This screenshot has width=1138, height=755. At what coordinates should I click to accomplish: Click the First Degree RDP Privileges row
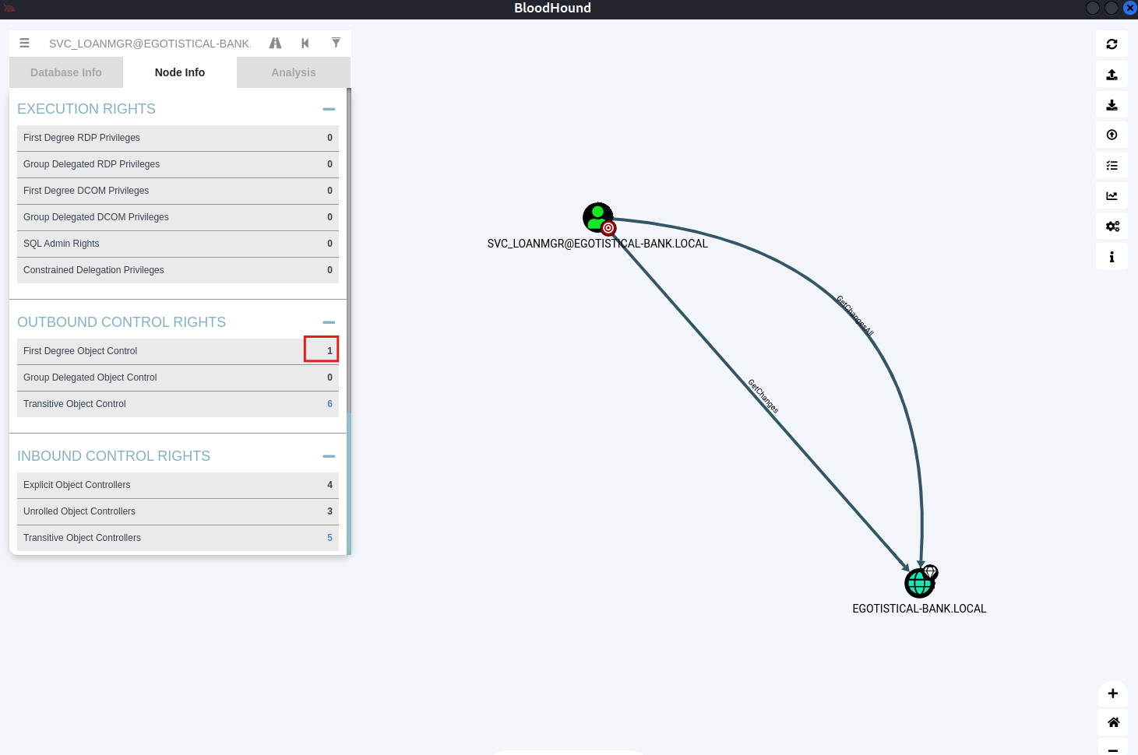click(x=178, y=138)
